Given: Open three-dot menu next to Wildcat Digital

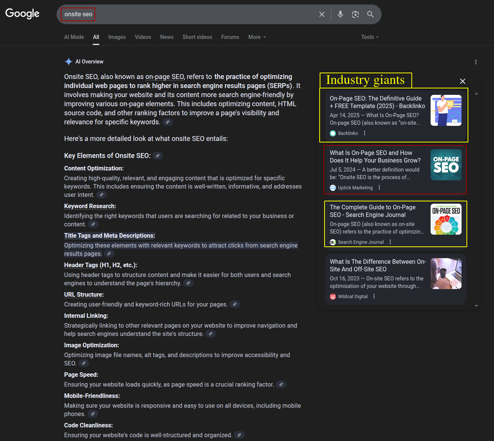Looking at the screenshot, I should (374, 297).
